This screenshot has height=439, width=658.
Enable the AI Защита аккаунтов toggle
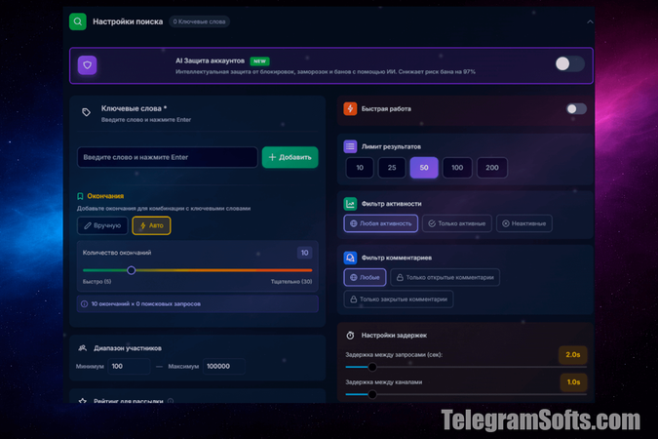pos(569,64)
